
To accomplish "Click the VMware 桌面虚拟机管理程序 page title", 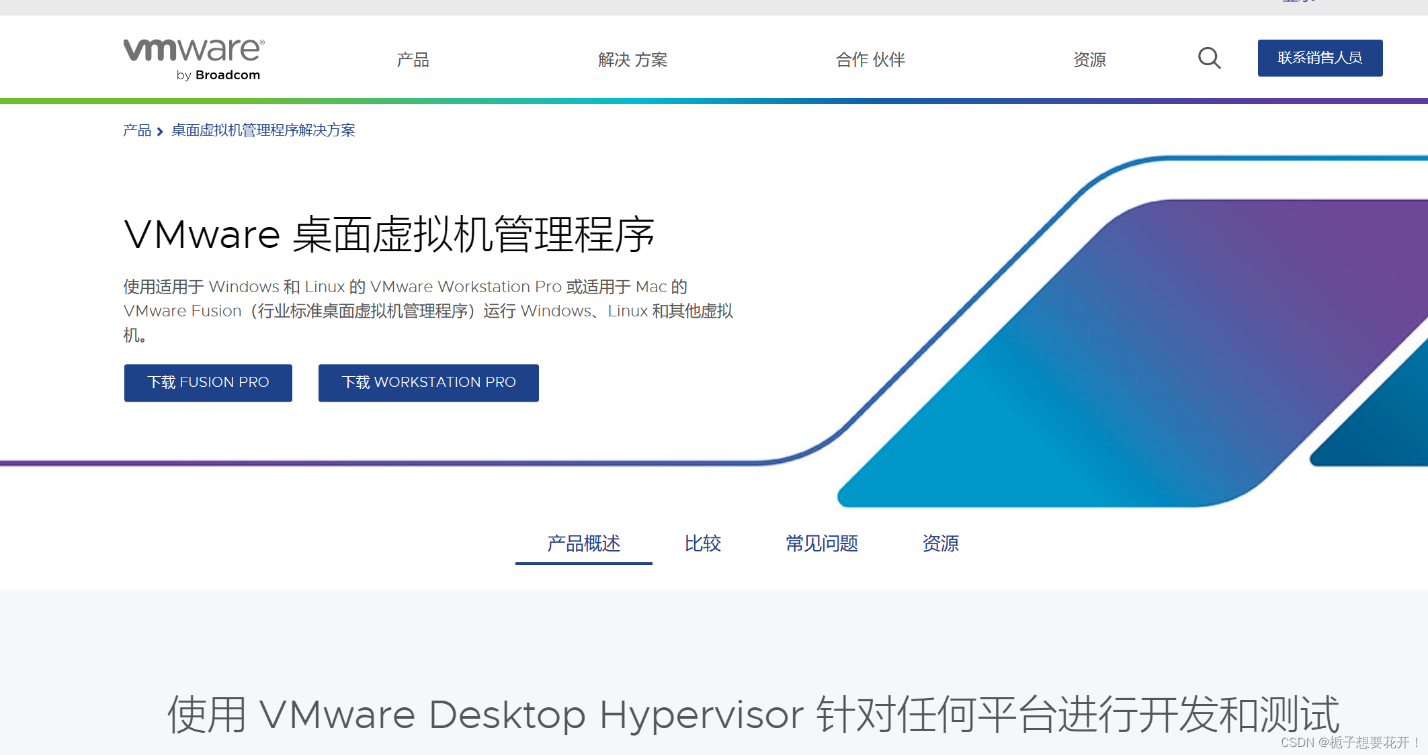I will [x=389, y=235].
